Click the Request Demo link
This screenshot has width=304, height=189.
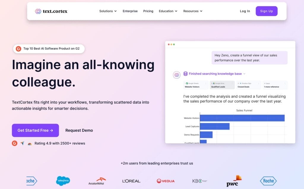[79, 130]
